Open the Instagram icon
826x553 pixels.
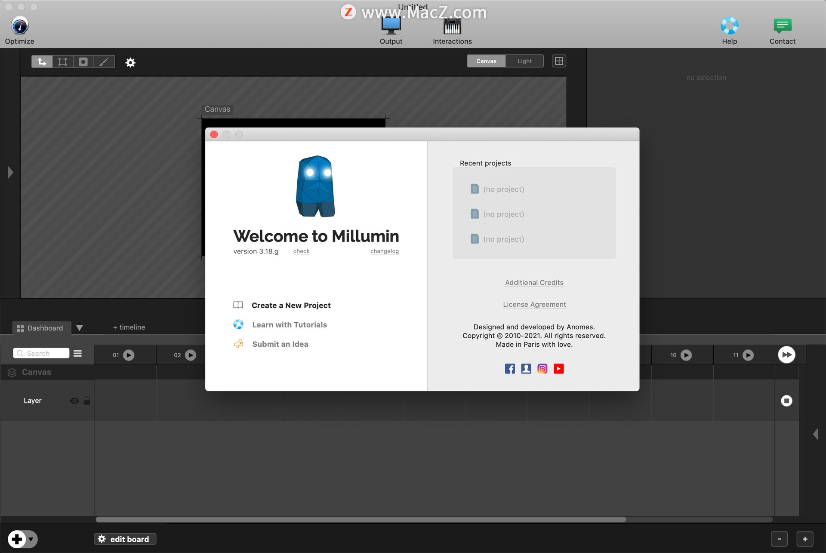click(542, 369)
